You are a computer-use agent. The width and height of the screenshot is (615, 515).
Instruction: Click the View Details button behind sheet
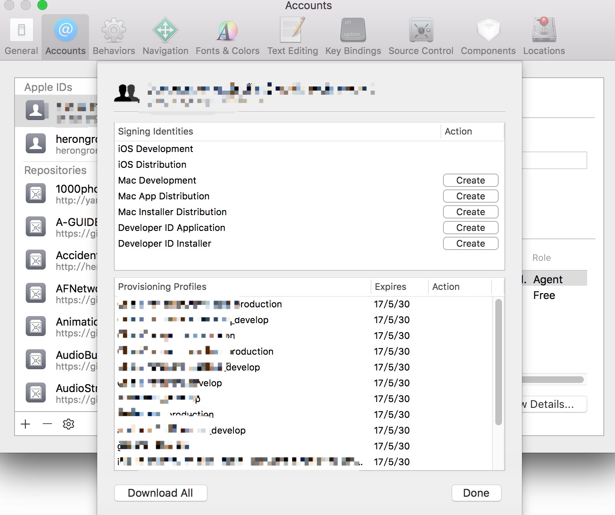(x=554, y=404)
